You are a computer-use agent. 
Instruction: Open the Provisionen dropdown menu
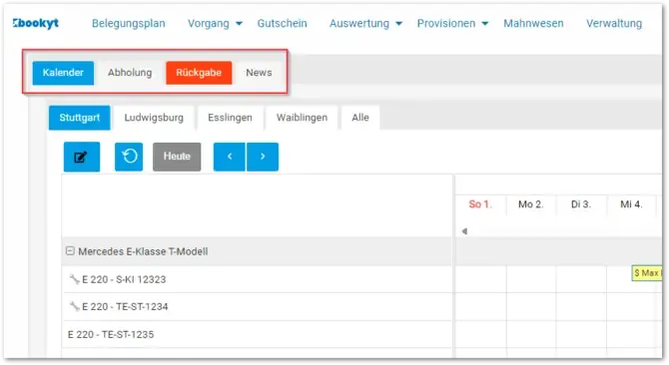[452, 23]
